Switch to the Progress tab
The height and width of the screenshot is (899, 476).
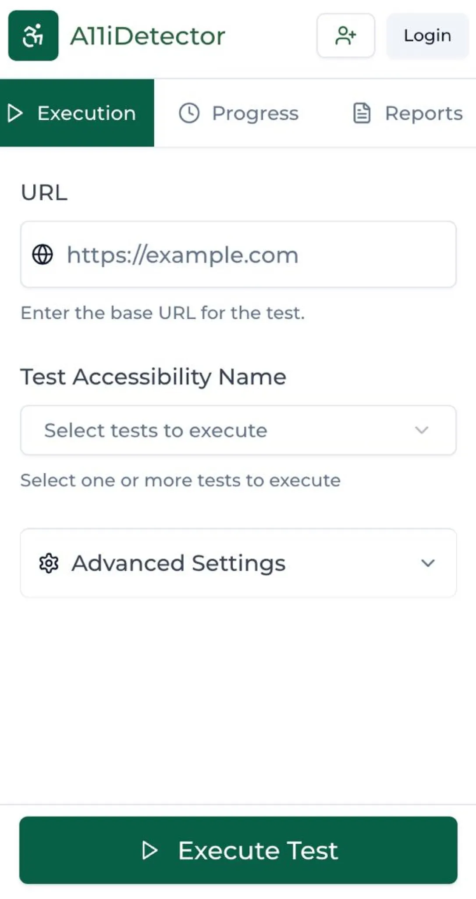255,113
